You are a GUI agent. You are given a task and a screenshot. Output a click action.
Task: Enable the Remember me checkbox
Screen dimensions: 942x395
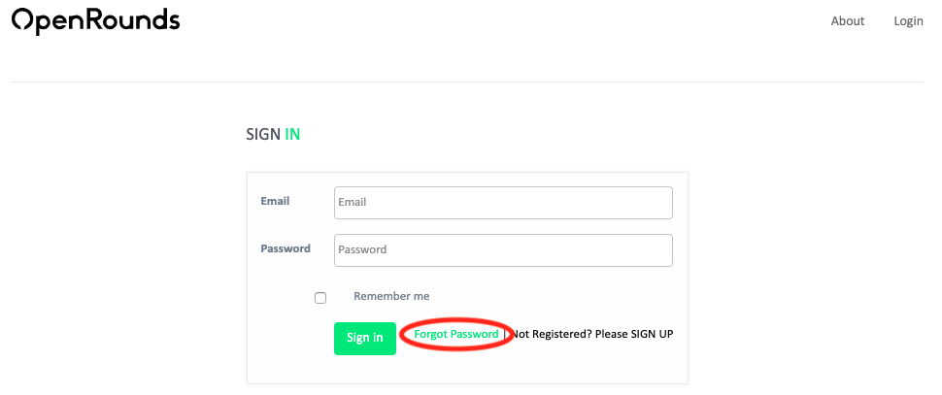coord(320,298)
